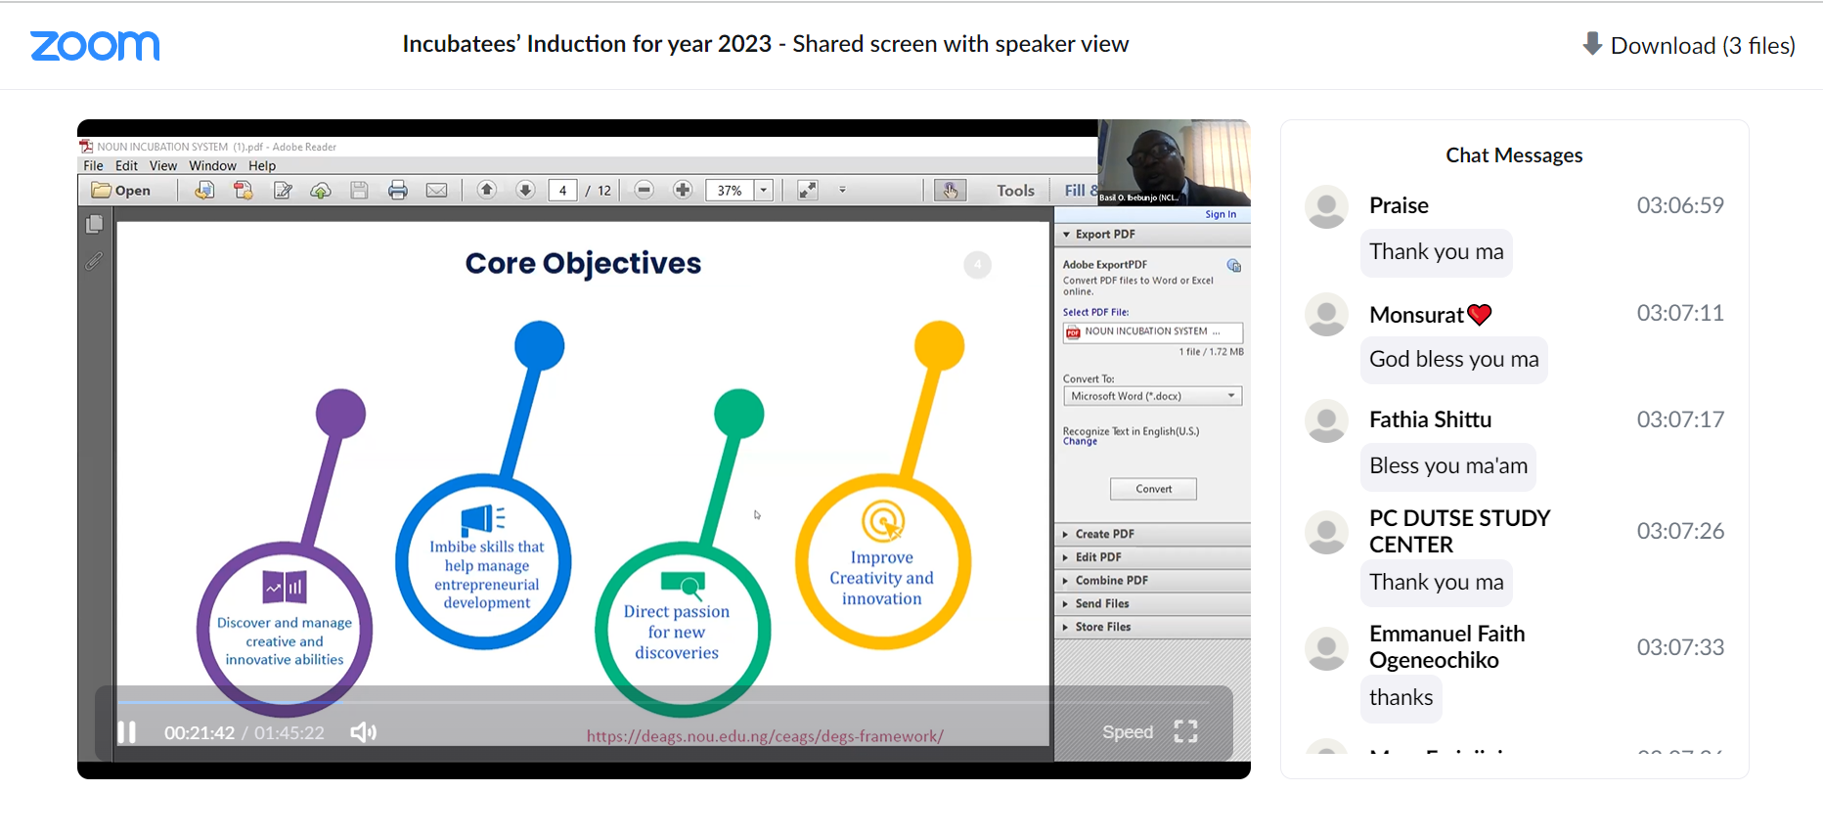The height and width of the screenshot is (835, 1823).
Task: Open the playback Speed menu
Action: coord(1128,732)
